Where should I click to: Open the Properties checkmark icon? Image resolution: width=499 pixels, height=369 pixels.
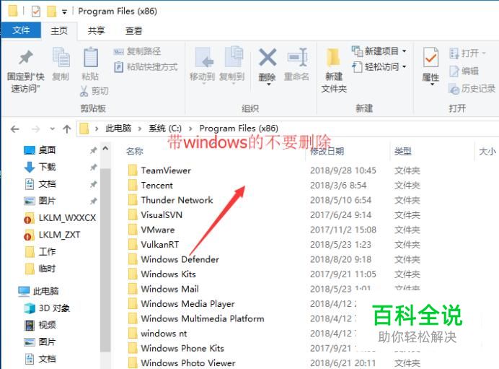pos(430,57)
